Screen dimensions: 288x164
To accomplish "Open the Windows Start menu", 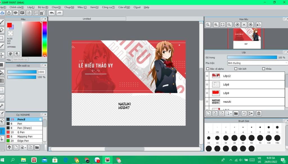I will click(x=2, y=160).
